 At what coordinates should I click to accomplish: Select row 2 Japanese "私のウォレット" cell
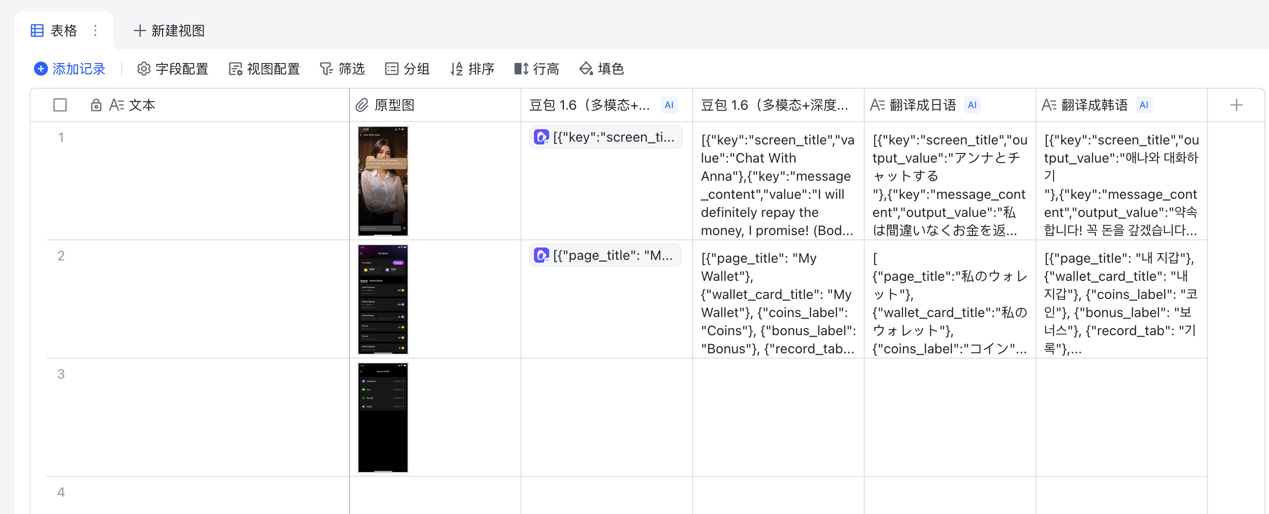click(949, 299)
